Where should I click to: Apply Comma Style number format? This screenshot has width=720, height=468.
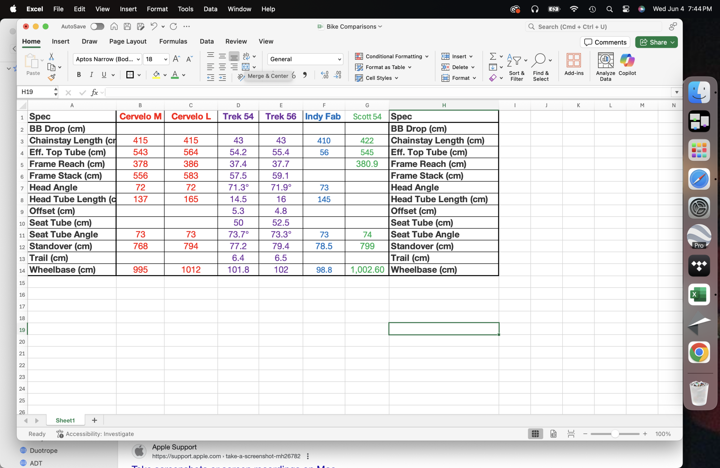coord(305,75)
